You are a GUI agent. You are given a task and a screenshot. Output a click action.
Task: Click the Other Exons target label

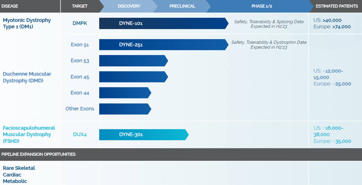click(80, 109)
